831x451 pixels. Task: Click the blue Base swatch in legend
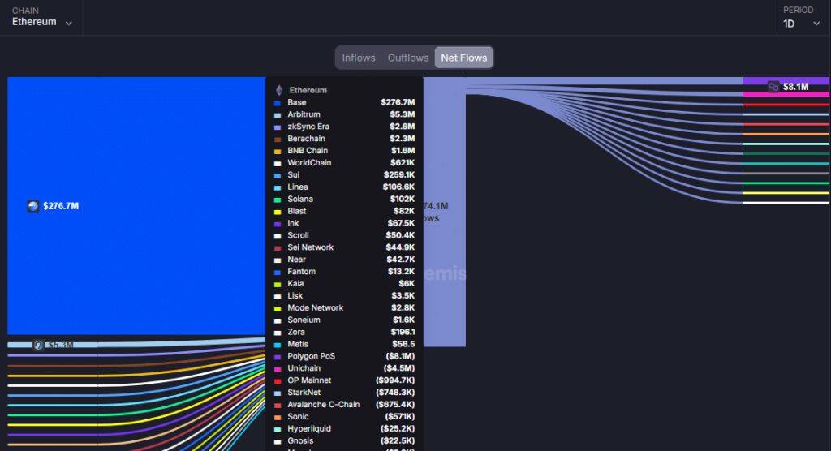tap(278, 103)
